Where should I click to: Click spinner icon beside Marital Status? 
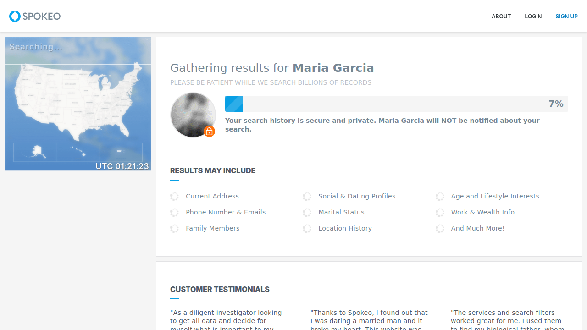pyautogui.click(x=307, y=213)
